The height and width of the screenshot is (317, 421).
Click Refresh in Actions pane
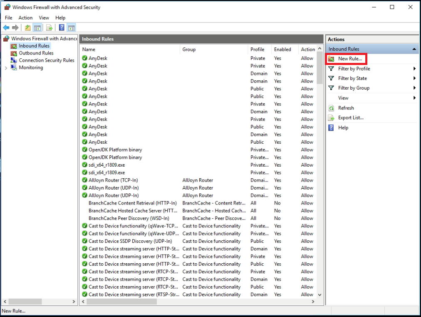tap(346, 108)
